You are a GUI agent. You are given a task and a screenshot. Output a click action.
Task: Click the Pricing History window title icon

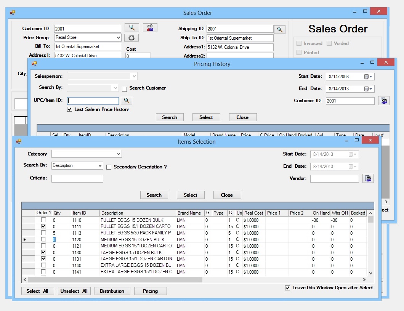coord(34,63)
